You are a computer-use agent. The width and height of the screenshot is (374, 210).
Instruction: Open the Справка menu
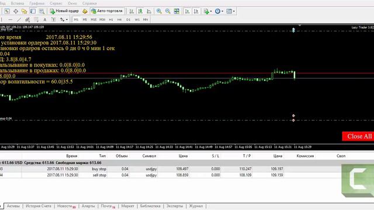[x=89, y=3]
